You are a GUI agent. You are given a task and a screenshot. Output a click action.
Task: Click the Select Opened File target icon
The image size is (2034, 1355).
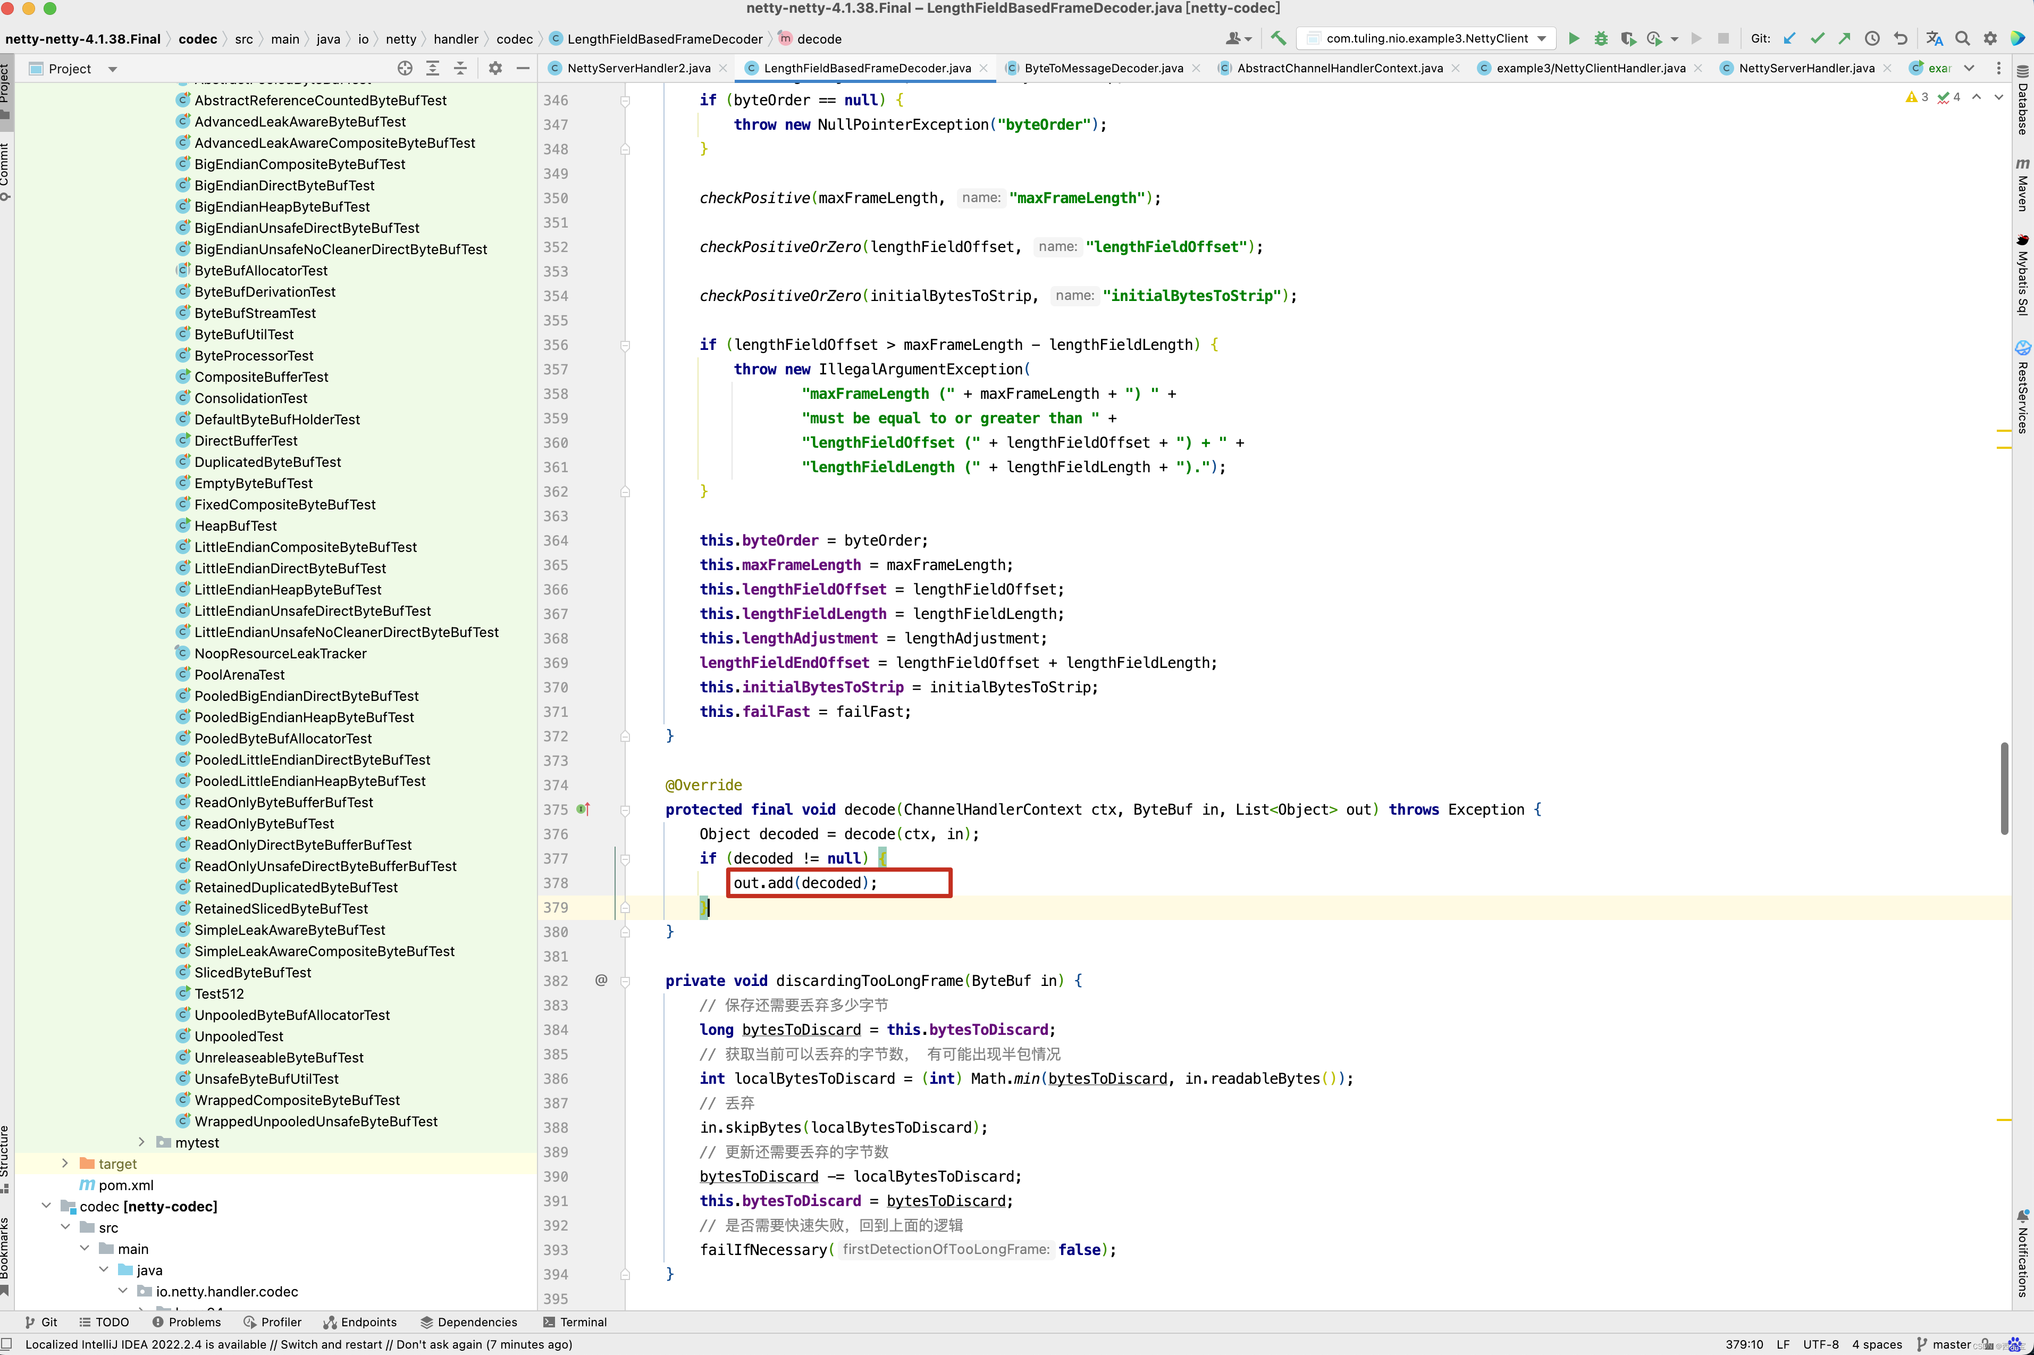[404, 68]
